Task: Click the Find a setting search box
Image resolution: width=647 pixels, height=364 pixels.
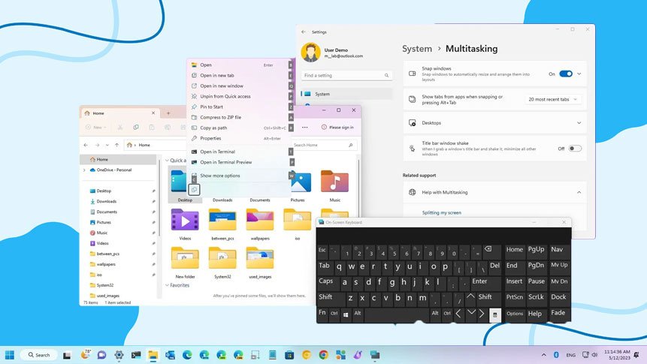Action: (x=346, y=76)
